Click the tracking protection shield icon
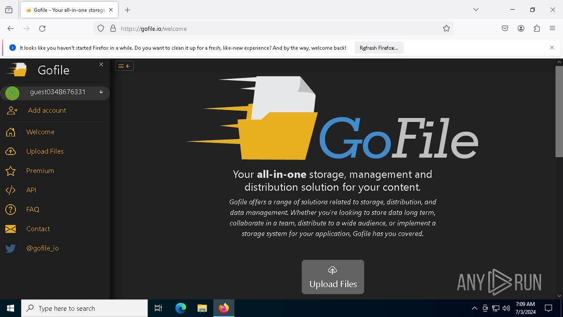This screenshot has width=563, height=317. pos(101,29)
